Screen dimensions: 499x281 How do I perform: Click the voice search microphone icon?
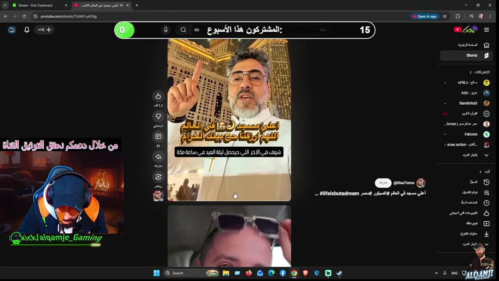pos(166,30)
